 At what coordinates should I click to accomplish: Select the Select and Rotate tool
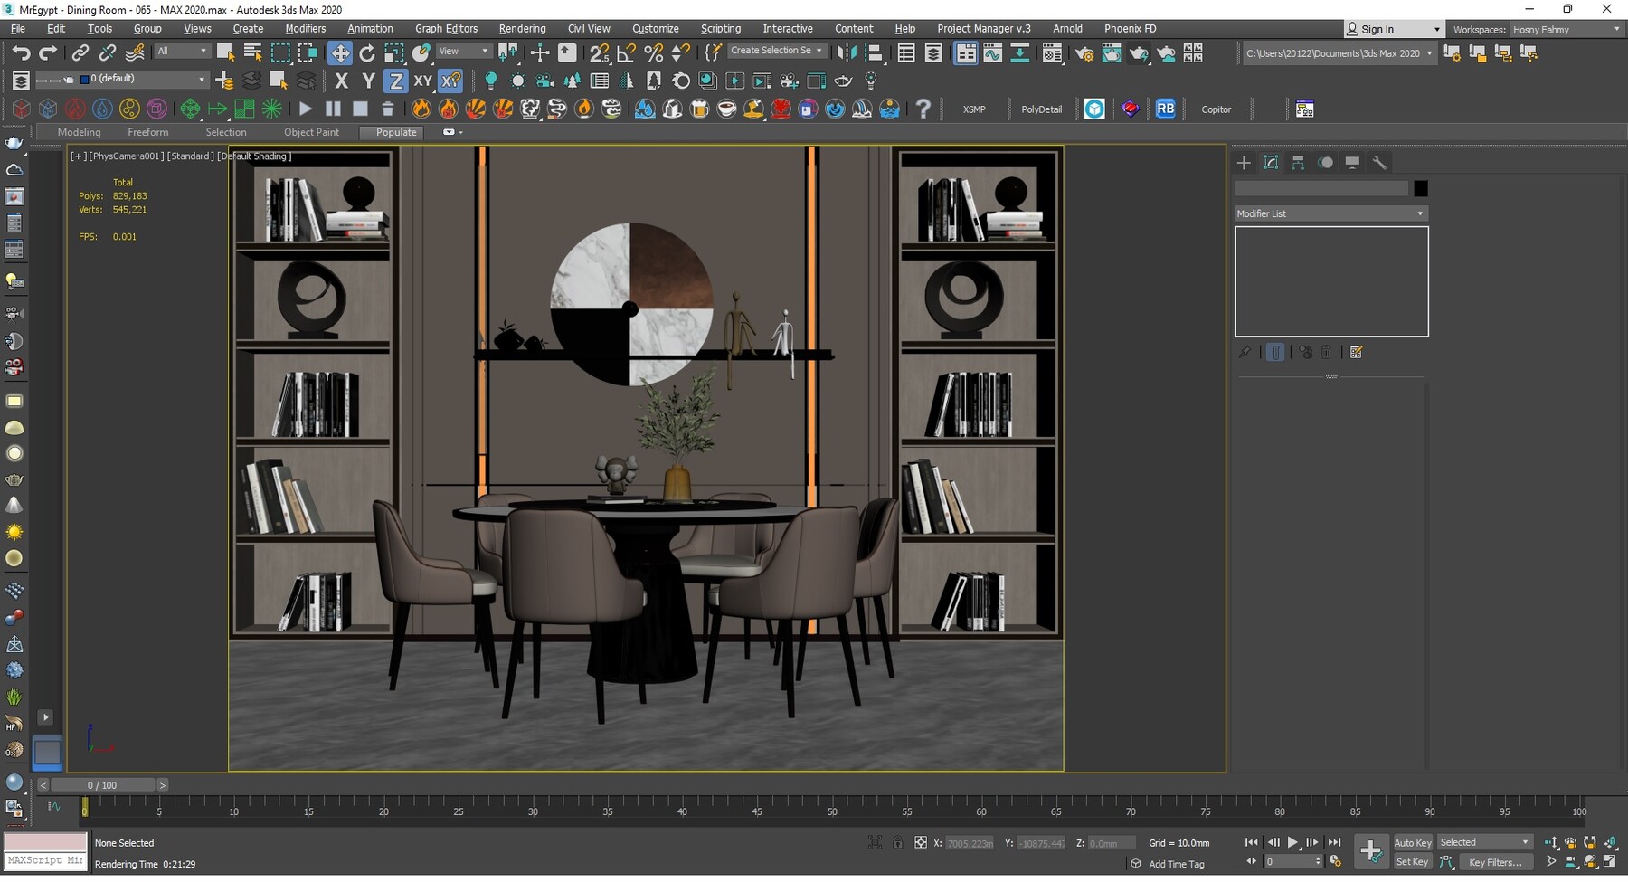(x=366, y=52)
